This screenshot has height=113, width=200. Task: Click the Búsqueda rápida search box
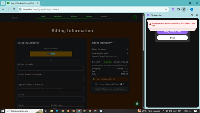24,111
